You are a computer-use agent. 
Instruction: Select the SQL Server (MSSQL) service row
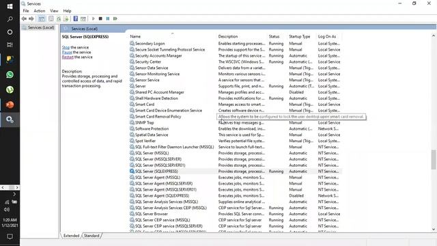tap(236, 153)
